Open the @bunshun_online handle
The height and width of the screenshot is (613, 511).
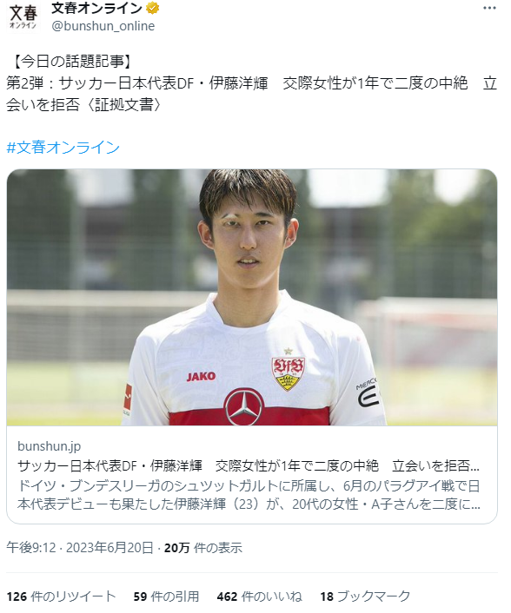[103, 26]
